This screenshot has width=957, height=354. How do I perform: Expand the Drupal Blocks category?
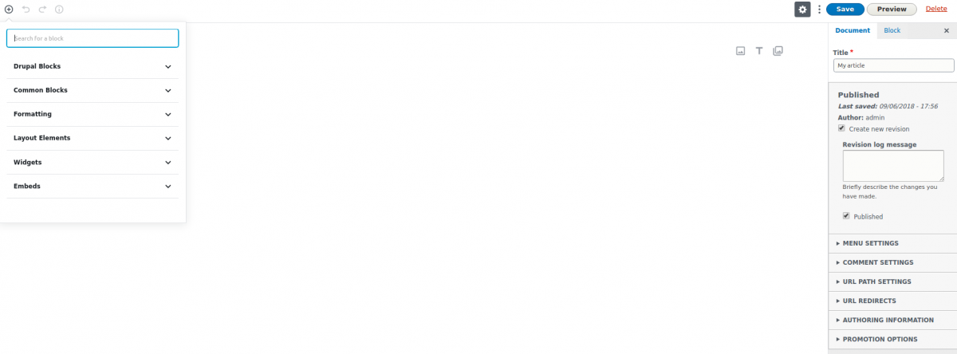point(93,66)
